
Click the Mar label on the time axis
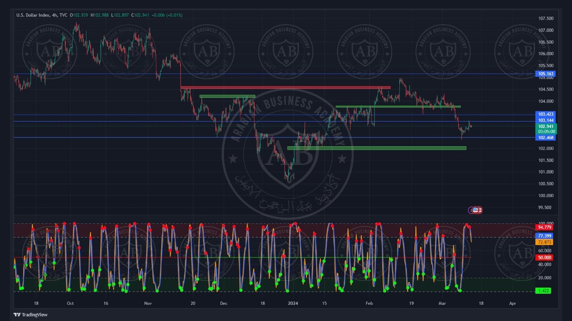tap(443, 303)
